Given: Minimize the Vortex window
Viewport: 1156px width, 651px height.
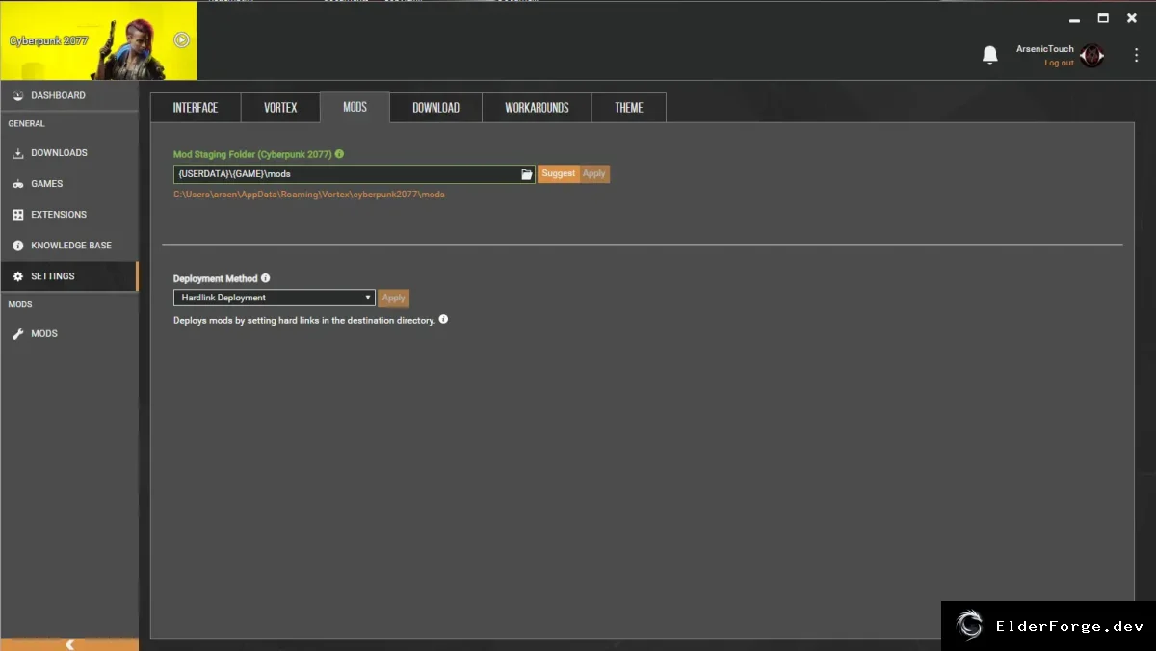Looking at the screenshot, I should pos(1075,18).
